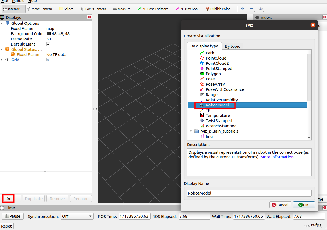
Task: Select Range display type
Action: [211, 94]
